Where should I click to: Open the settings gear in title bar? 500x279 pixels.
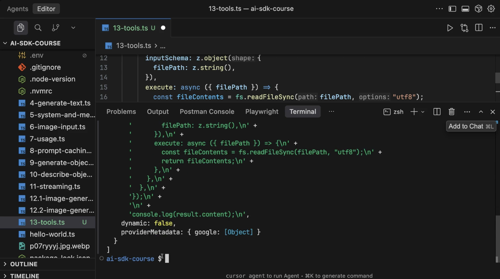[x=491, y=9]
